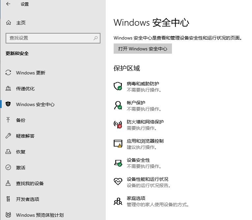Click the 备份 upward arrow icon
The image size is (252, 220).
[x=8, y=120]
